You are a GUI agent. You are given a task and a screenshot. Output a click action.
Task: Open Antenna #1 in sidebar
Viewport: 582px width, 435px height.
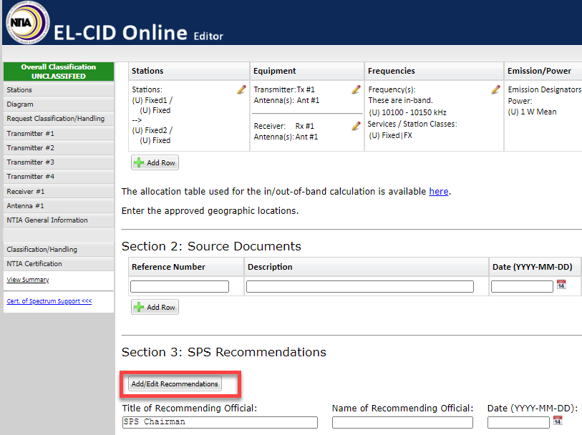59,206
